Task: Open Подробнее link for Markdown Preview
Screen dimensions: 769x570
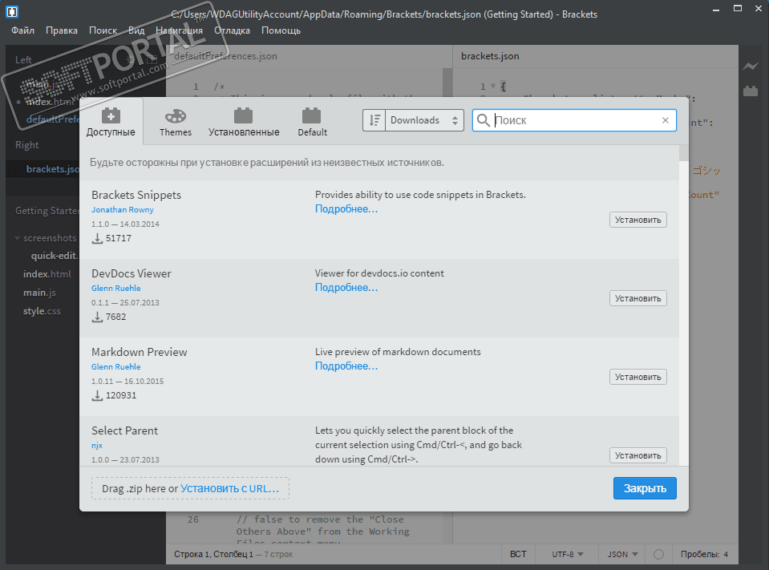Action: click(x=346, y=366)
